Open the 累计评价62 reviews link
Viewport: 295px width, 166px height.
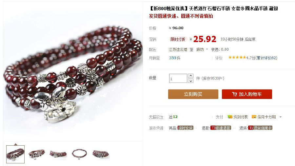pyautogui.click(x=267, y=58)
